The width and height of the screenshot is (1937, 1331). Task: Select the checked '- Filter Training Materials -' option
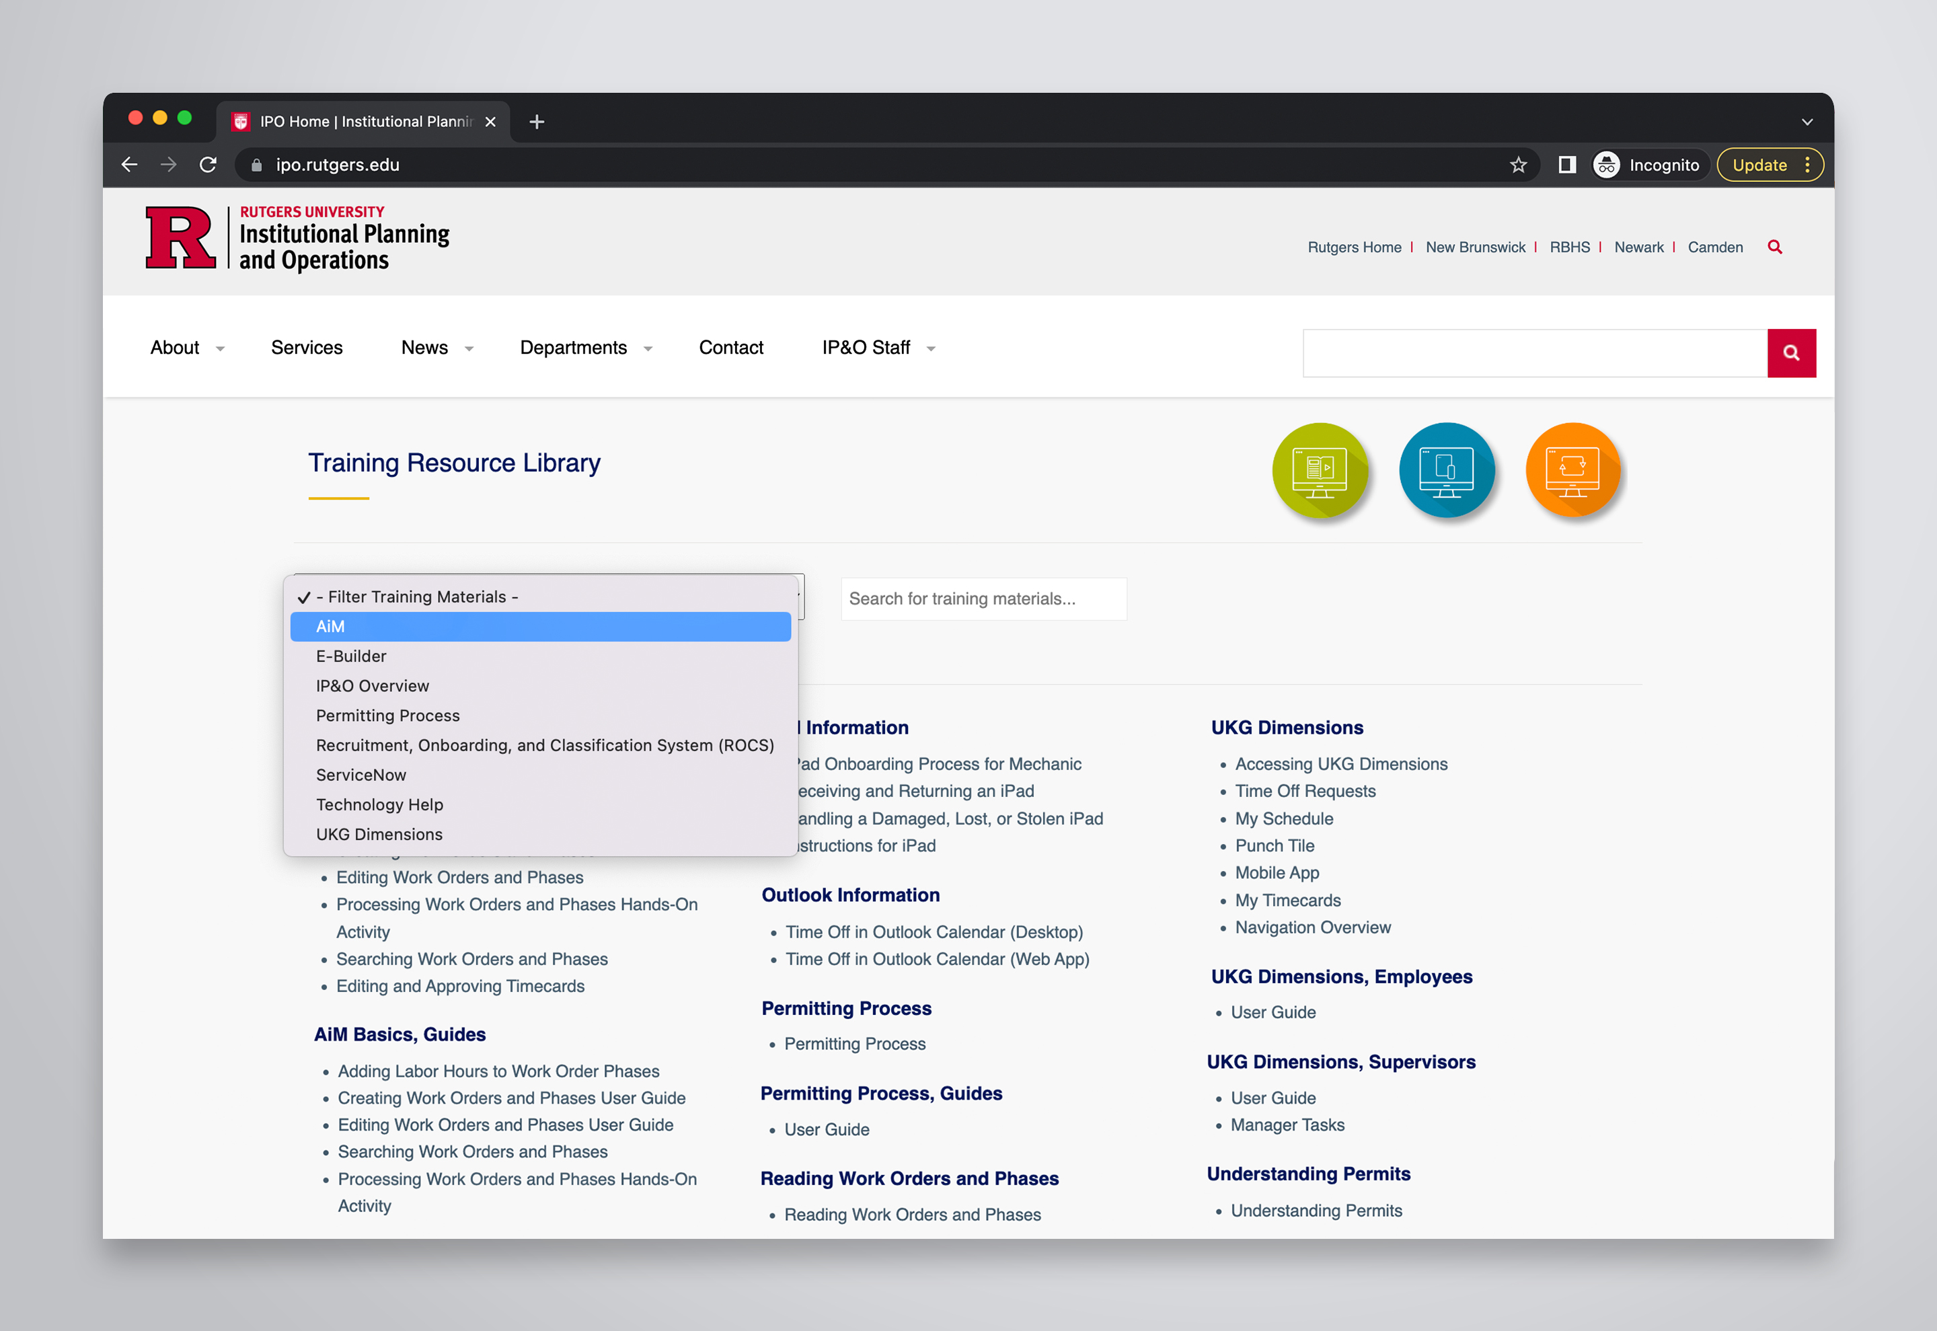coord(540,597)
